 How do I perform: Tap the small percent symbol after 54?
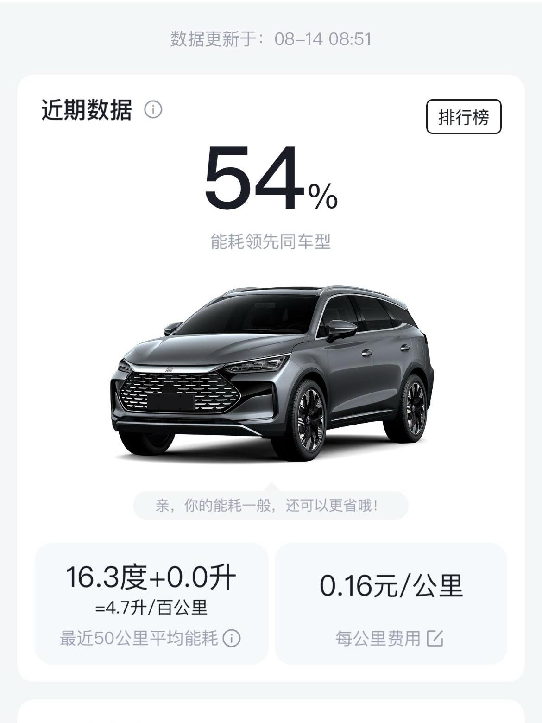point(323,196)
